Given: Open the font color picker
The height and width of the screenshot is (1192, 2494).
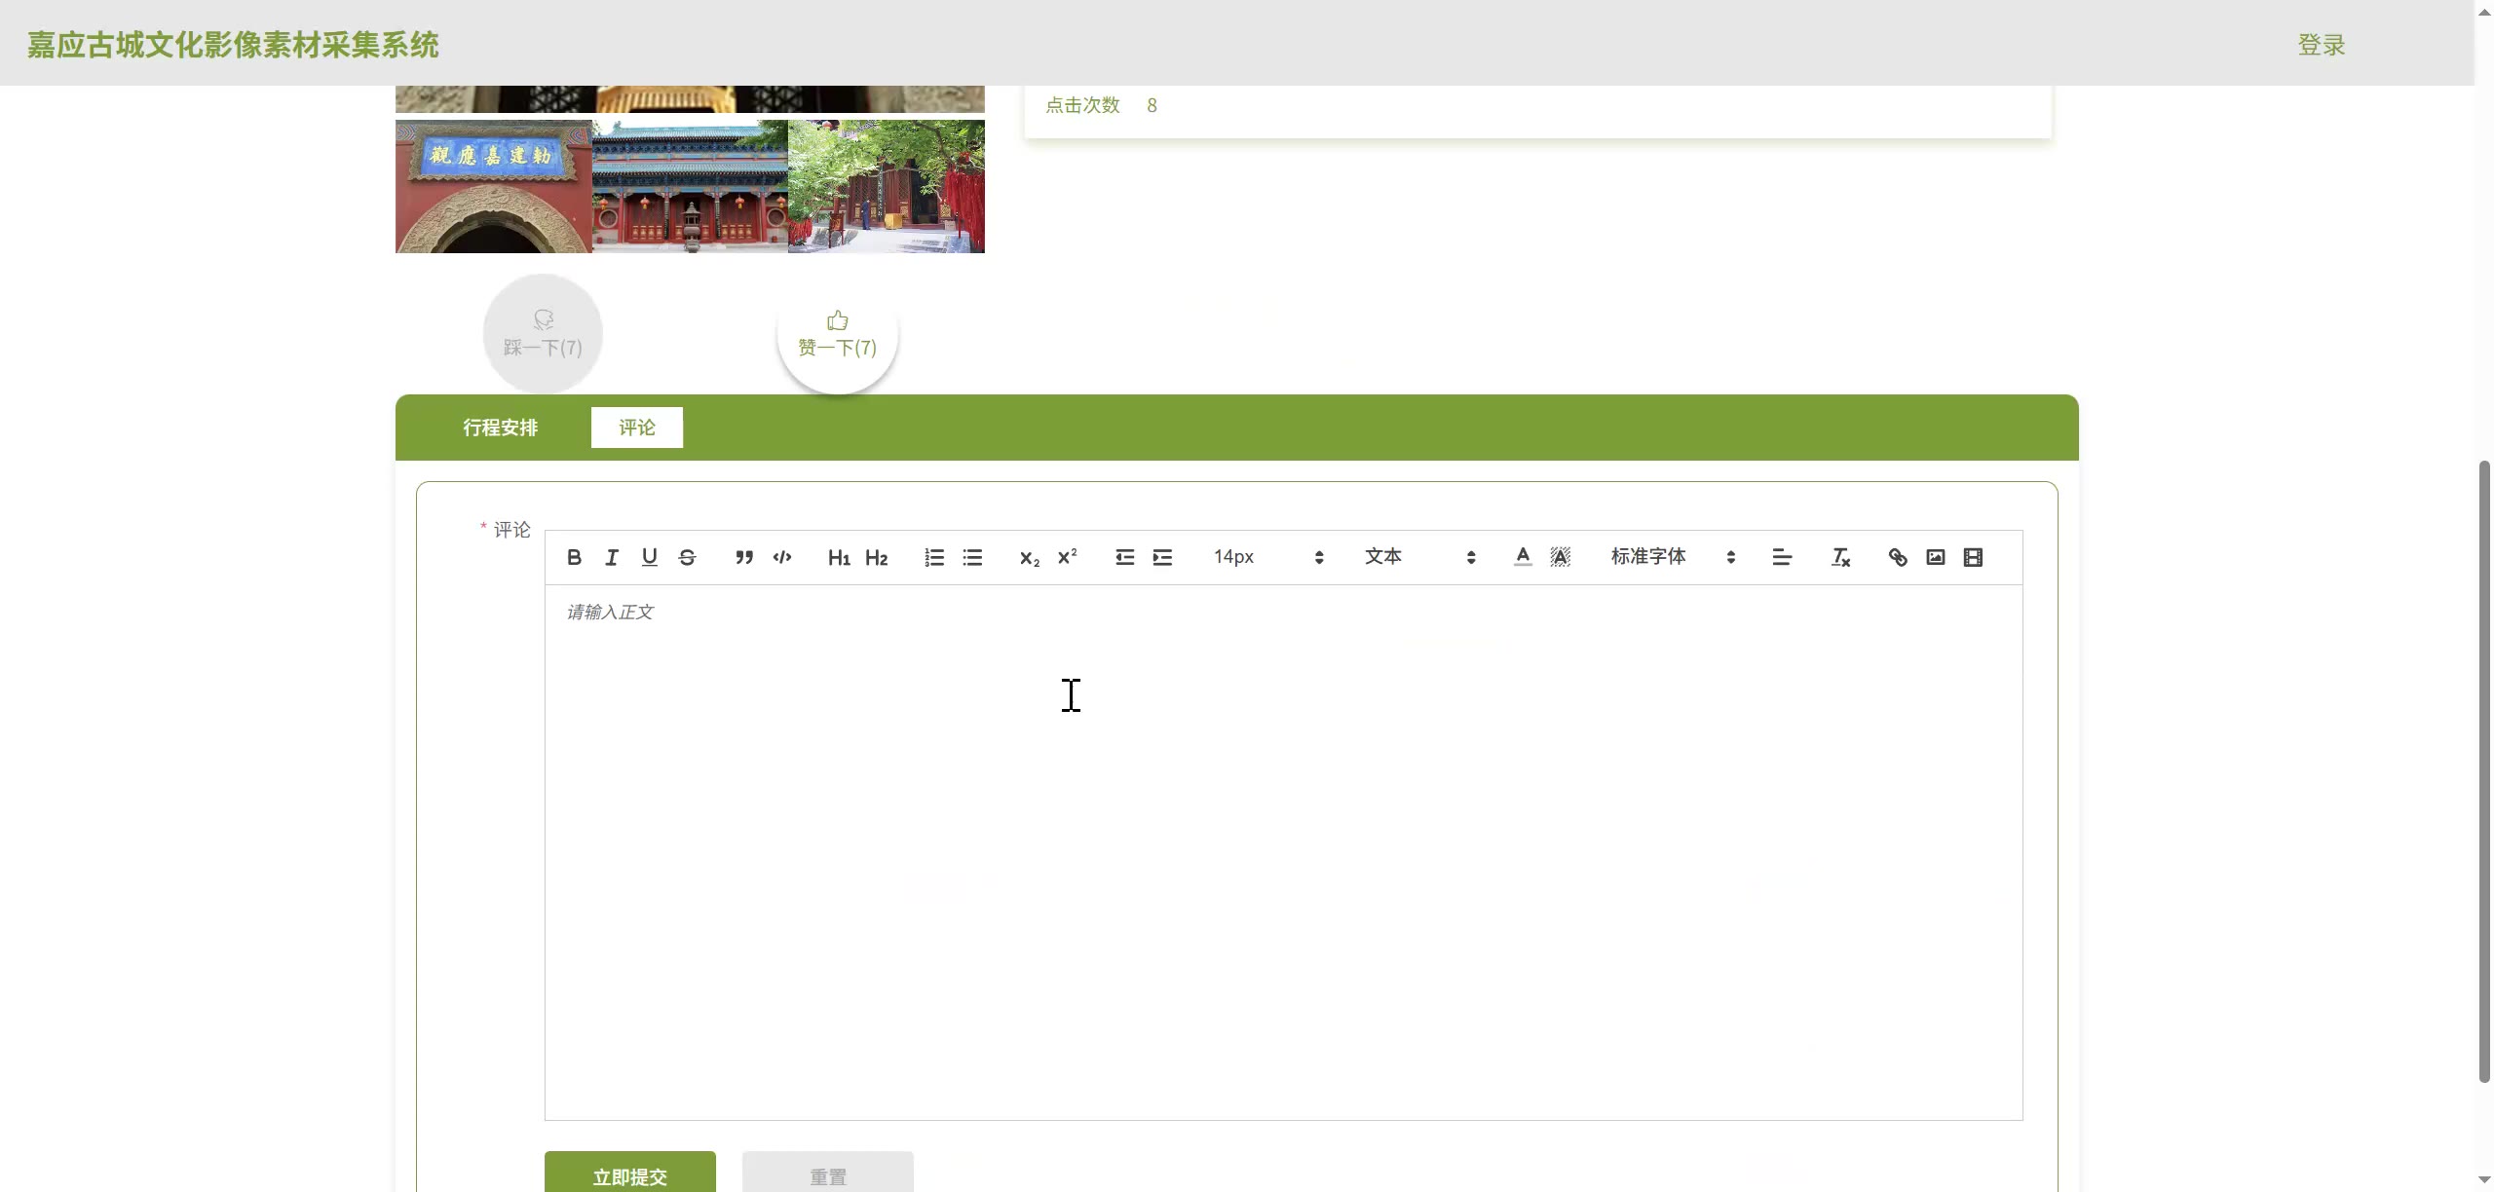Looking at the screenshot, I should 1523,557.
